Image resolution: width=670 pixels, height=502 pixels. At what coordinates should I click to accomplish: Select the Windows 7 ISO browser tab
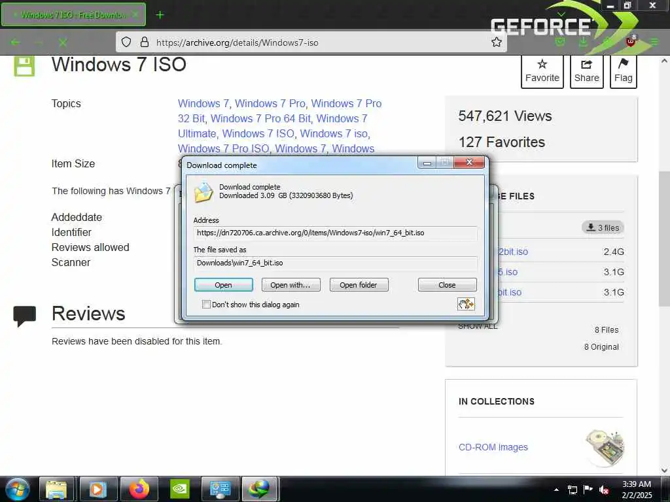(x=73, y=14)
